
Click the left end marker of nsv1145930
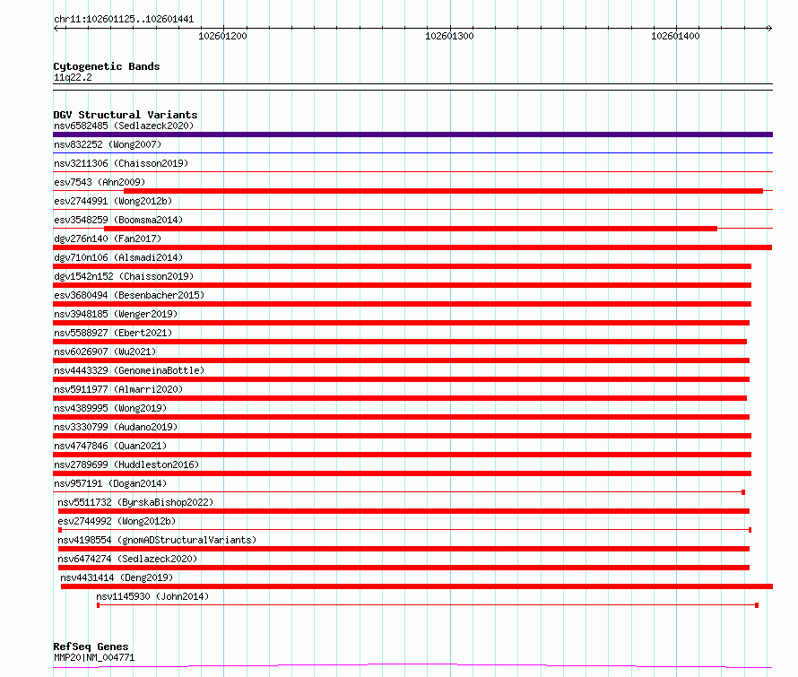(99, 605)
